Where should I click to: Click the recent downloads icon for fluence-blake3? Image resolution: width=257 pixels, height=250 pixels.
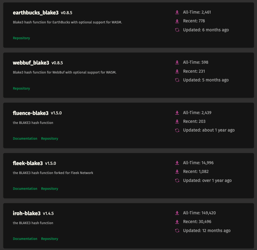coord(177,121)
